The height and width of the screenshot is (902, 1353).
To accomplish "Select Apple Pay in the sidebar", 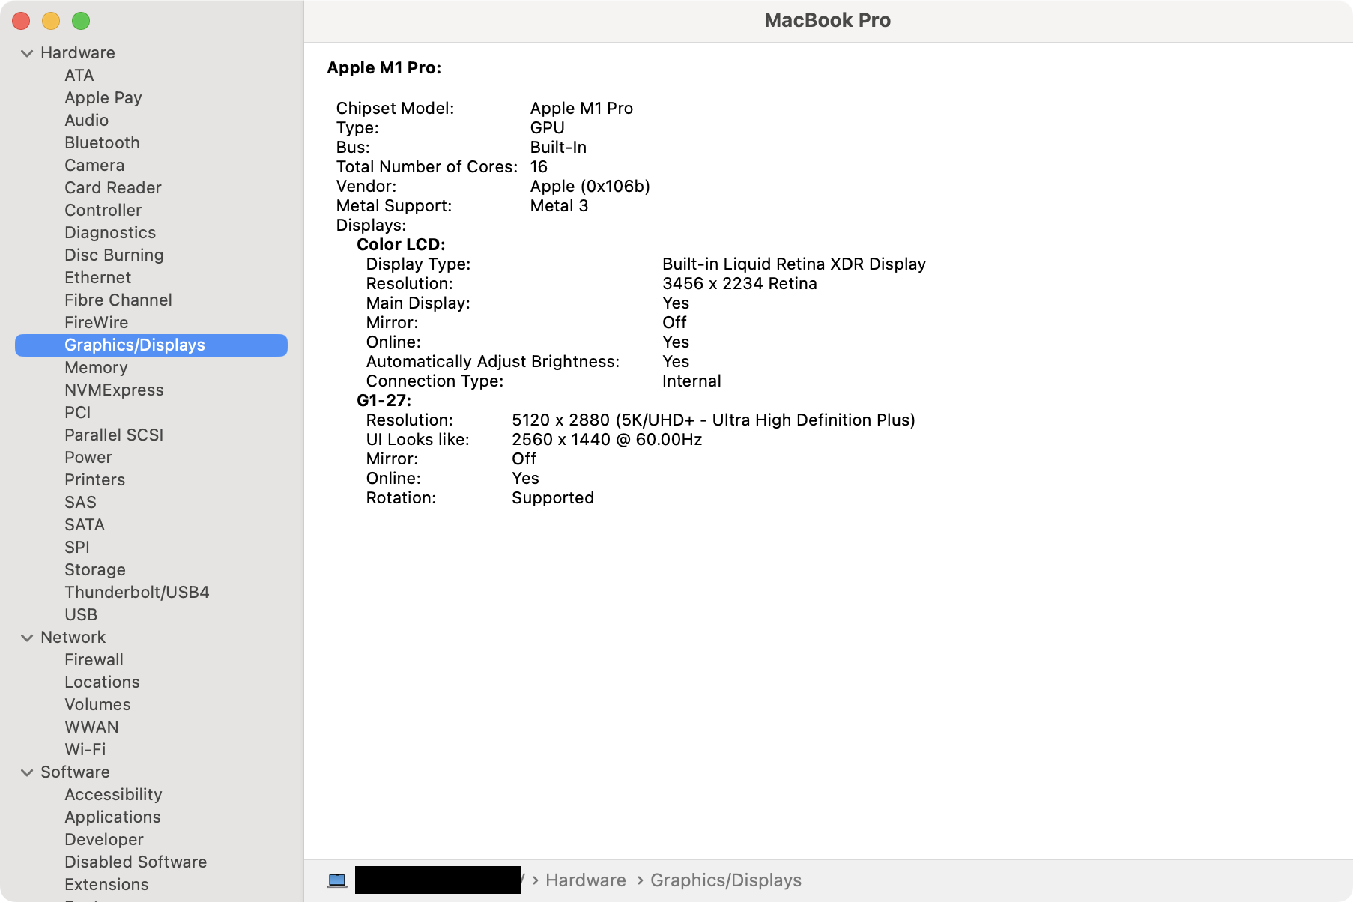I will [x=103, y=98].
